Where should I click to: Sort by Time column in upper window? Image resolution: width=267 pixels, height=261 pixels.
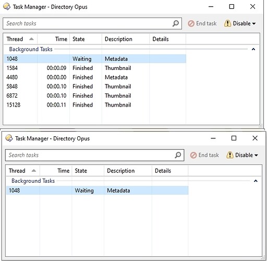point(53,39)
